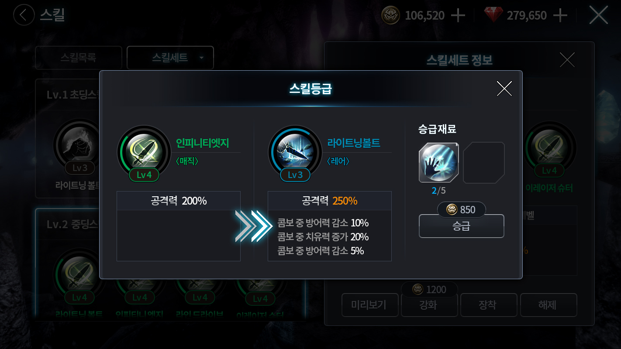
Task: Go back using the arrow beside 스킬
Action: coord(24,15)
